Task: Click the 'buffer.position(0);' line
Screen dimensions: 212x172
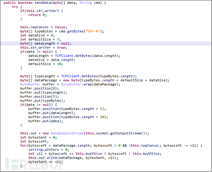Action: (39, 88)
